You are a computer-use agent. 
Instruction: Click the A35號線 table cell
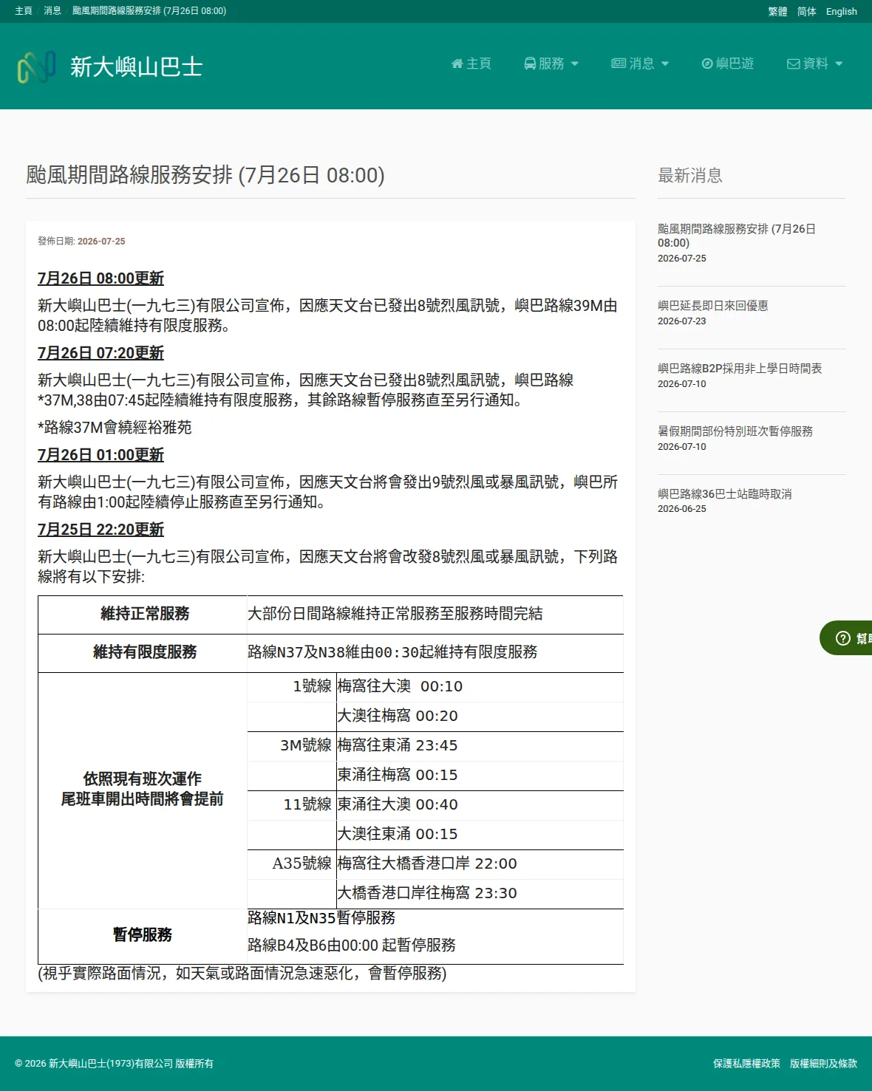(x=291, y=864)
